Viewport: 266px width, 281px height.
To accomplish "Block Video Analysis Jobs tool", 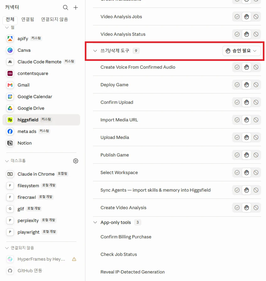I will (x=256, y=17).
